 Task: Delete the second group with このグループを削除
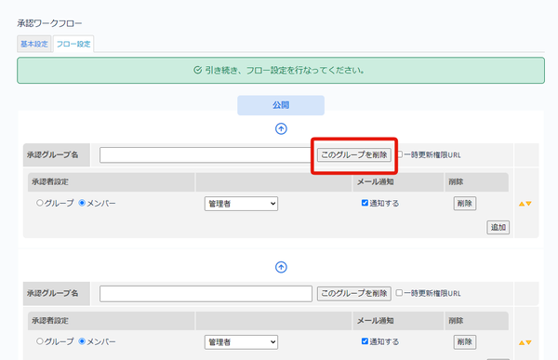(x=354, y=293)
